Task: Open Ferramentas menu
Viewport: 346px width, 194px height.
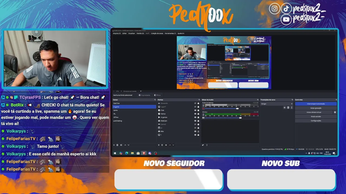Action: point(170,33)
